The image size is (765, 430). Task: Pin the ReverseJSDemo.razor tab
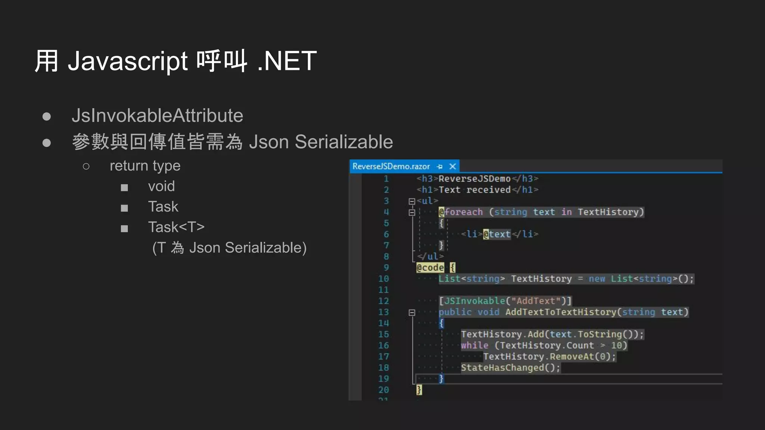(x=440, y=166)
